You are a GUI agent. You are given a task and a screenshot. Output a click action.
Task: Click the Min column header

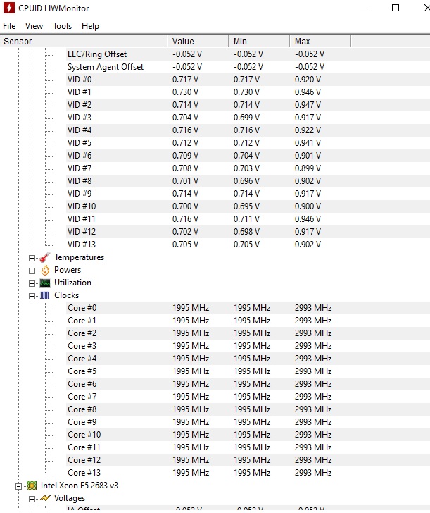(259, 41)
